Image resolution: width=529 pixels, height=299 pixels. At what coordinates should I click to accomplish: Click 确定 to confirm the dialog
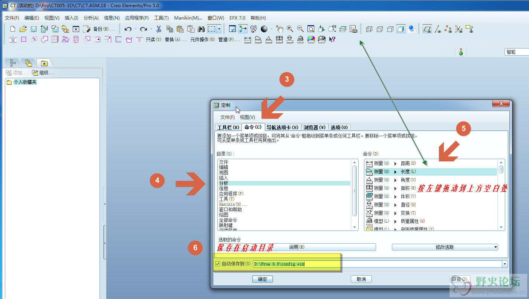click(263, 279)
